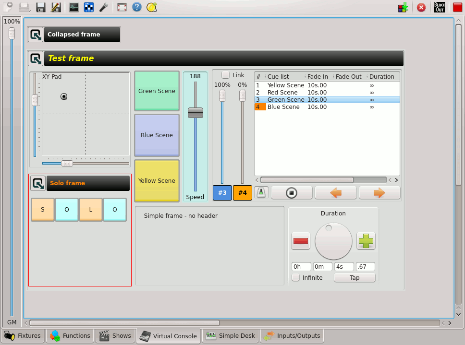Click the 100% crossfade slider handle
465x345 pixels.
point(222,95)
